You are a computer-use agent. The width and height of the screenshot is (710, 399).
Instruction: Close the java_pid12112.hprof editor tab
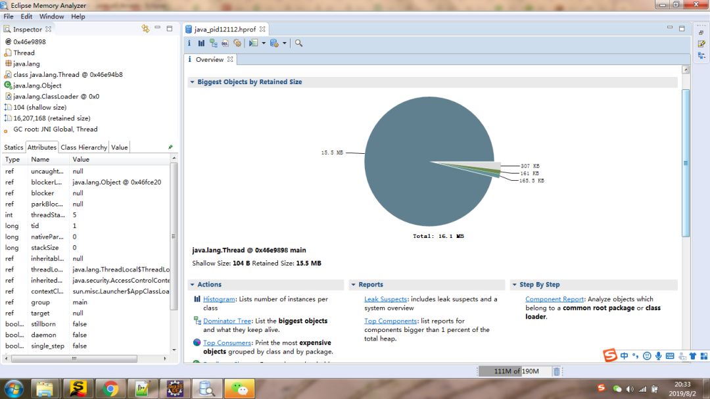click(262, 28)
